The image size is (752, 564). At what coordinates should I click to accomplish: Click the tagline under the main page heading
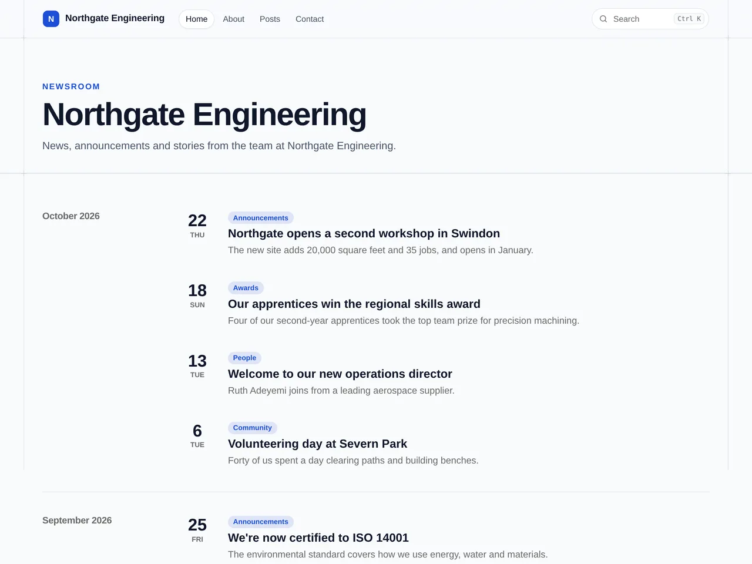[219, 146]
